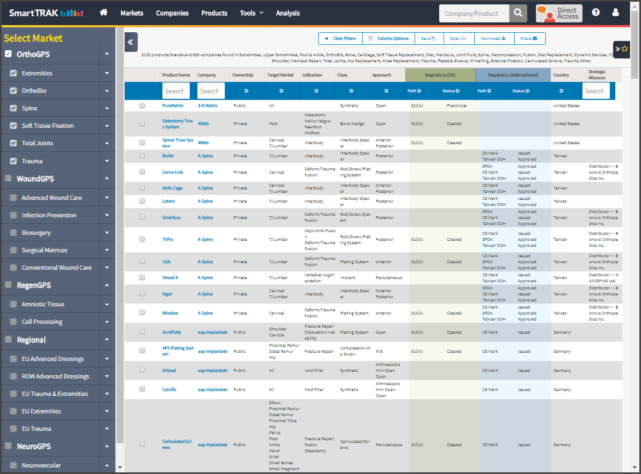Go to the home page icon
Image resolution: width=641 pixels, height=474 pixels.
[103, 13]
